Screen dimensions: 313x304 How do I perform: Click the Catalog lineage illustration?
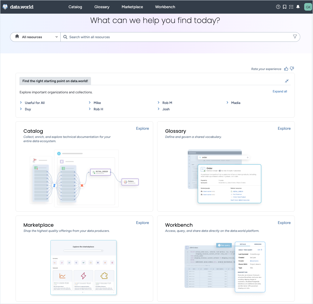coord(84,178)
